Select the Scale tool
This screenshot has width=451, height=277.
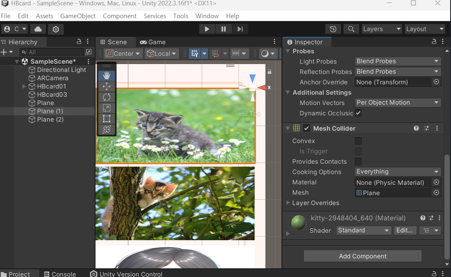click(x=106, y=108)
